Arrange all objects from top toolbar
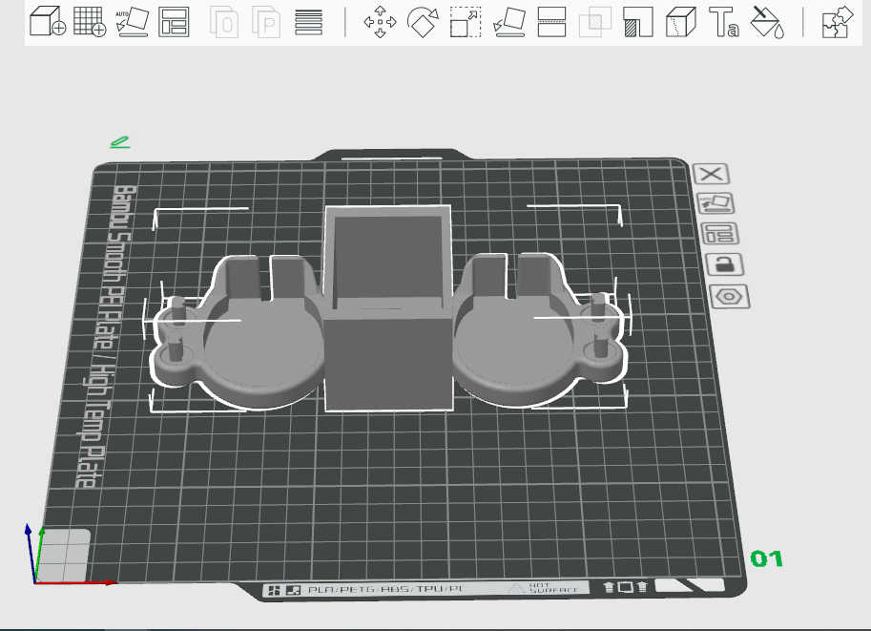The image size is (871, 631). (x=174, y=22)
